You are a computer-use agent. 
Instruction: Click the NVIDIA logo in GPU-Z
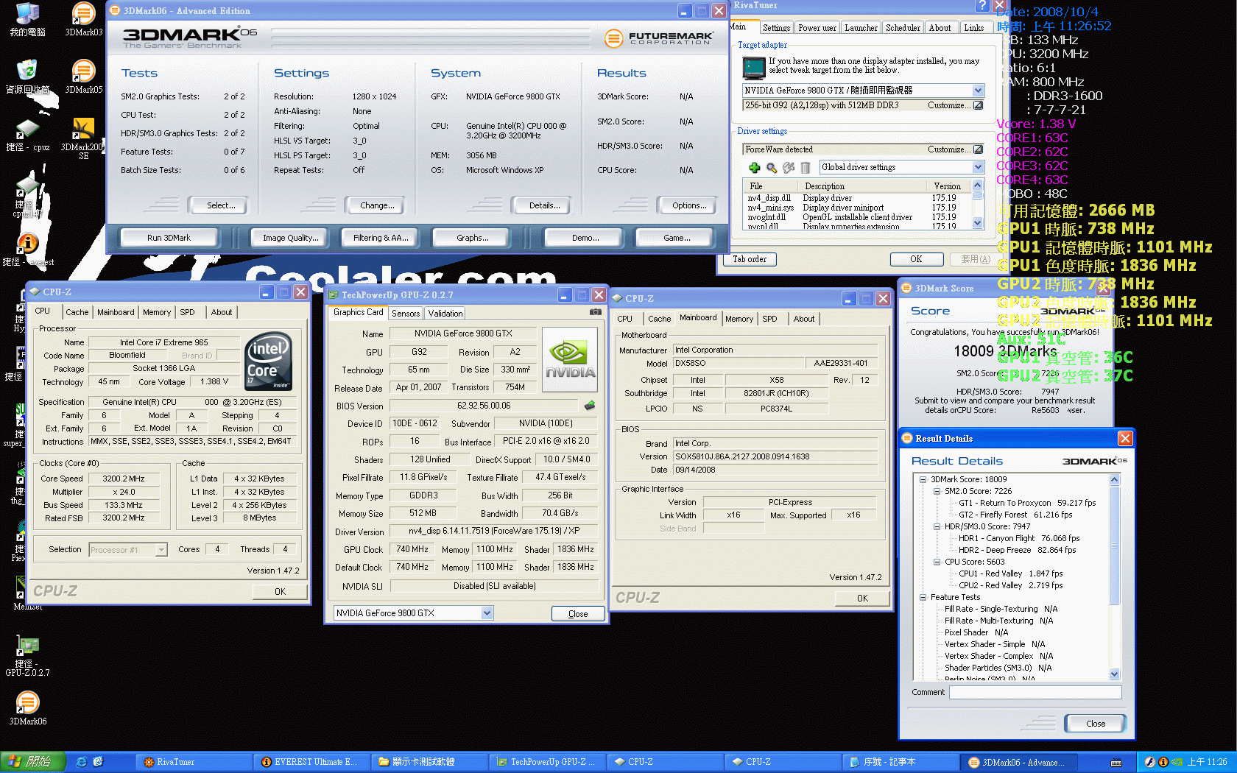(x=570, y=359)
